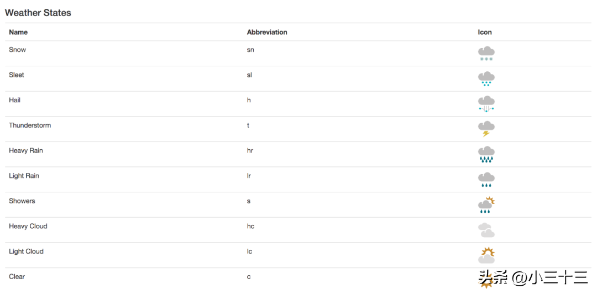Select the Clear row name

pyautogui.click(x=17, y=276)
